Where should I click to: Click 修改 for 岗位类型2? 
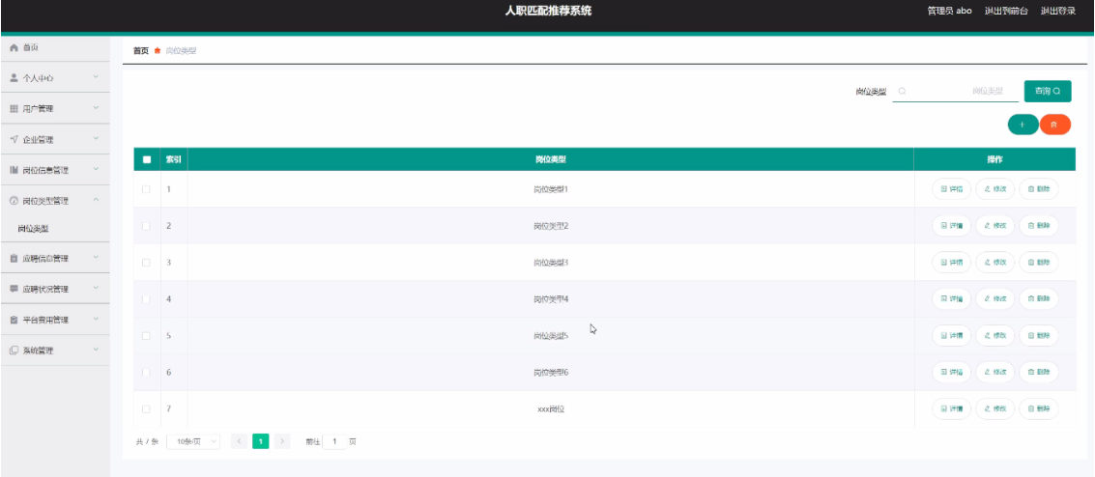995,226
